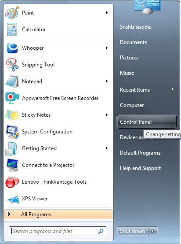Expand Notepad jump list arrow

[107, 81]
